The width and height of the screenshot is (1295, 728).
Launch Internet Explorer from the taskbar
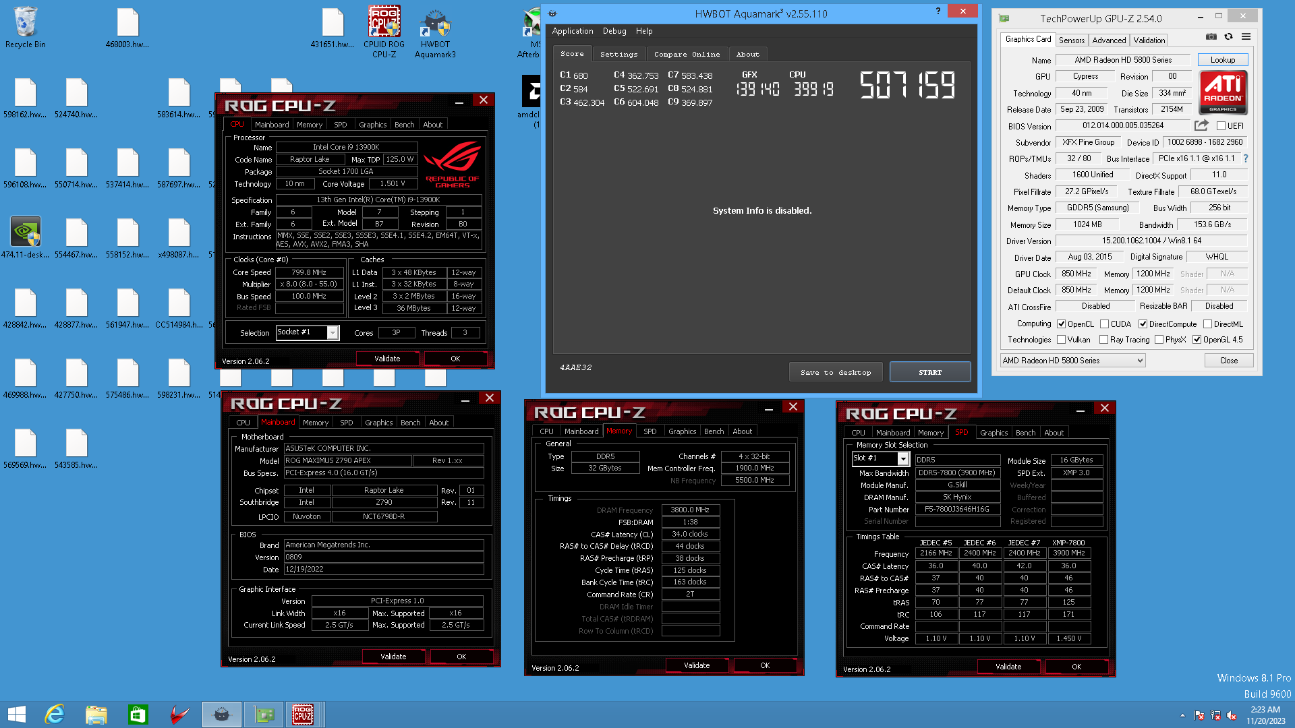(x=55, y=715)
